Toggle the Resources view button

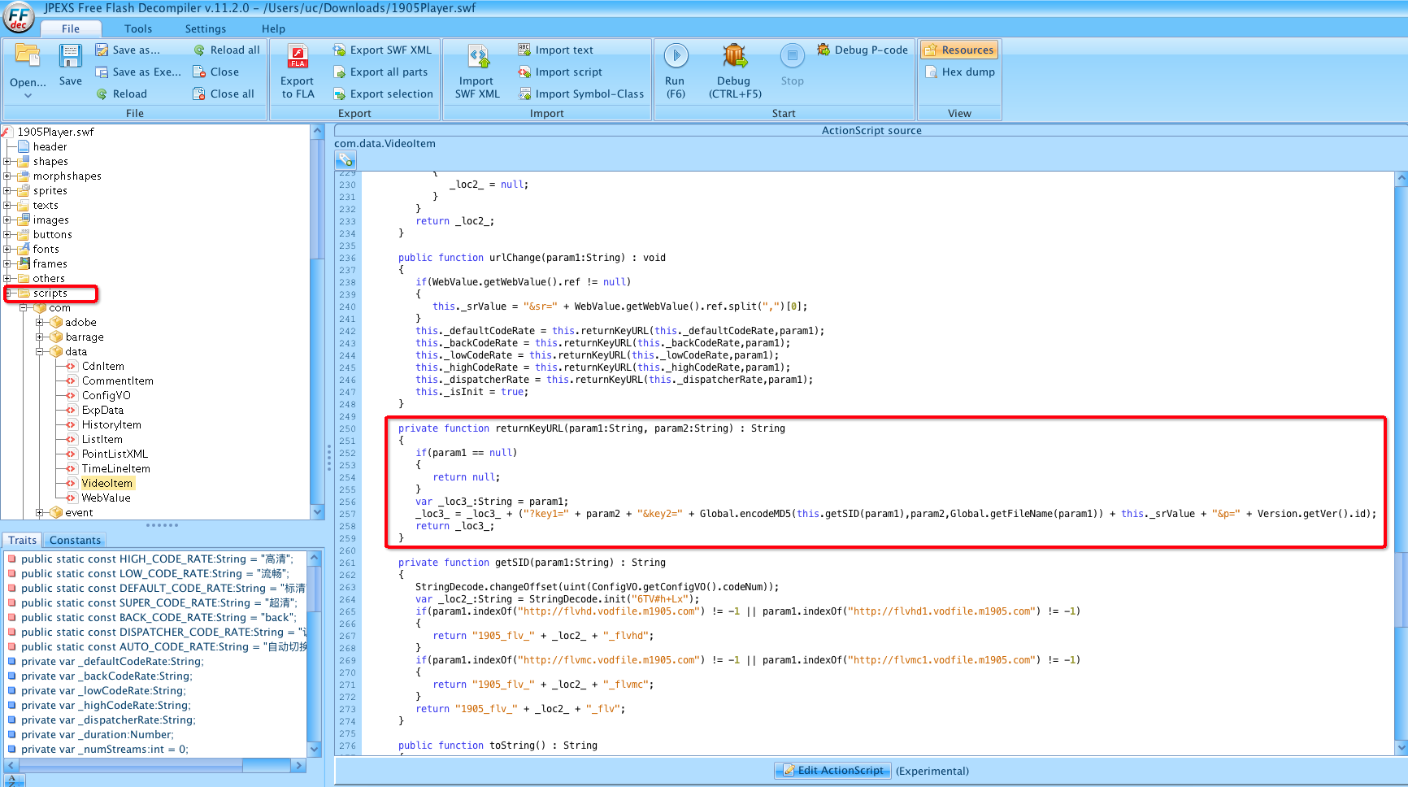[959, 50]
